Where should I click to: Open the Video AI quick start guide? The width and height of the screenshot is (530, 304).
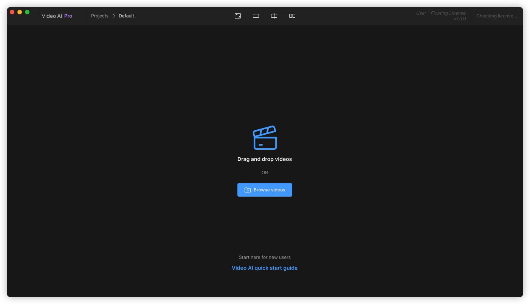click(265, 268)
